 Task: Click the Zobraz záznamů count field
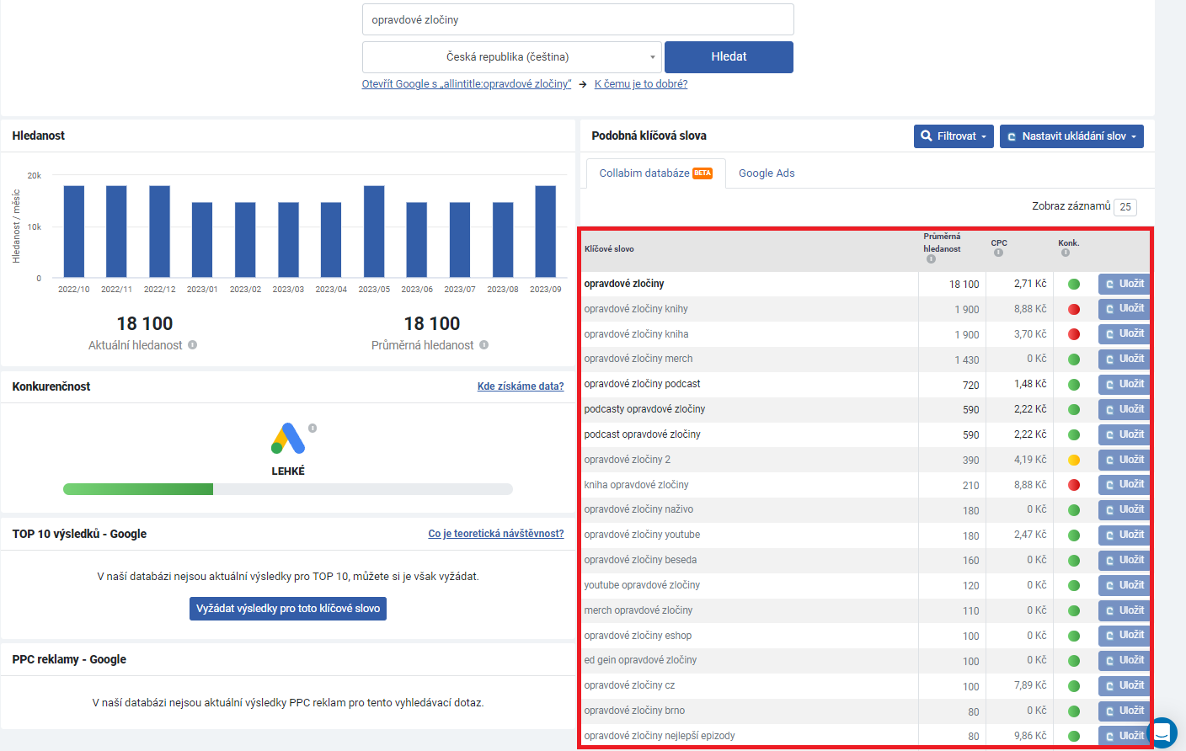tap(1125, 207)
